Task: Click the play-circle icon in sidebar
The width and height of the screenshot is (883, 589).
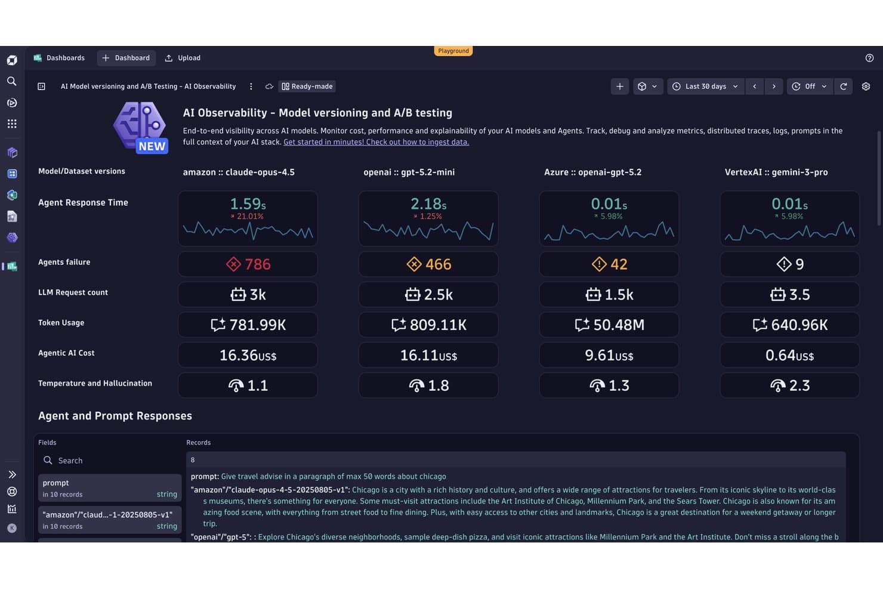Action: 12,103
